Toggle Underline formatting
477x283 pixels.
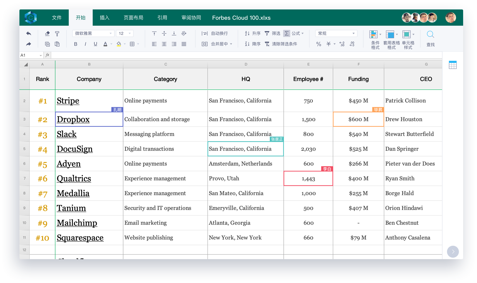[x=95, y=44]
